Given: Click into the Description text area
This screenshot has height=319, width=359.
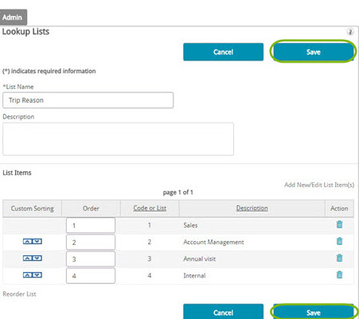Looking at the screenshot, I should tap(118, 139).
